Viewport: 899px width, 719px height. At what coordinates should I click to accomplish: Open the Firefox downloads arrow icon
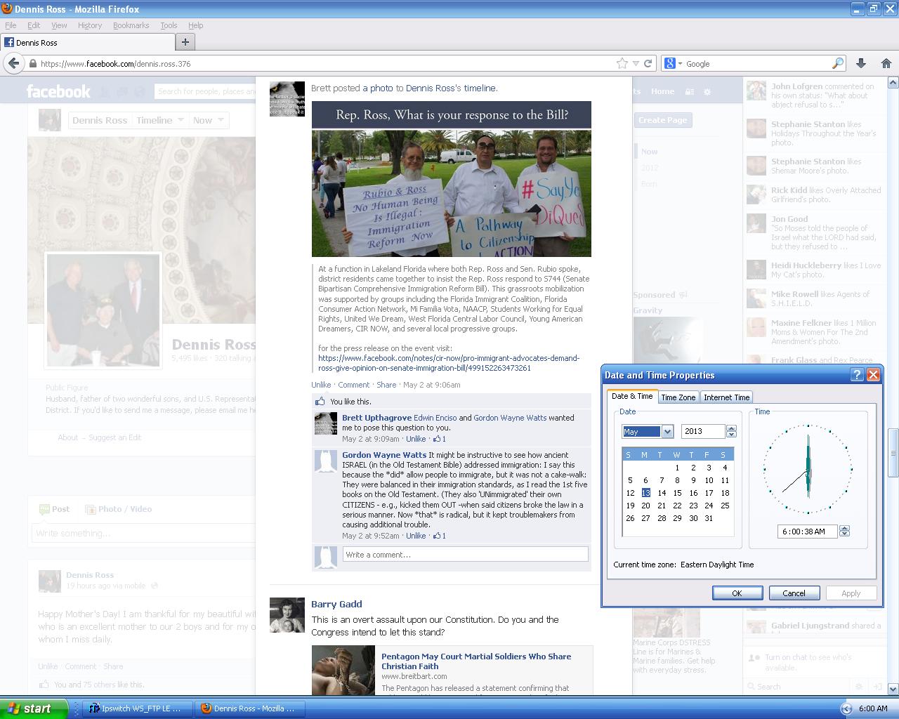coord(862,63)
